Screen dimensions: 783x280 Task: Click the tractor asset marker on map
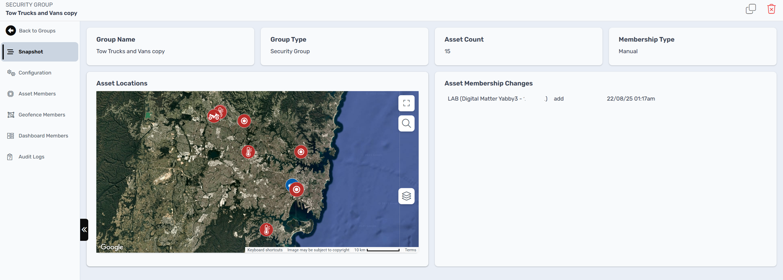213,116
